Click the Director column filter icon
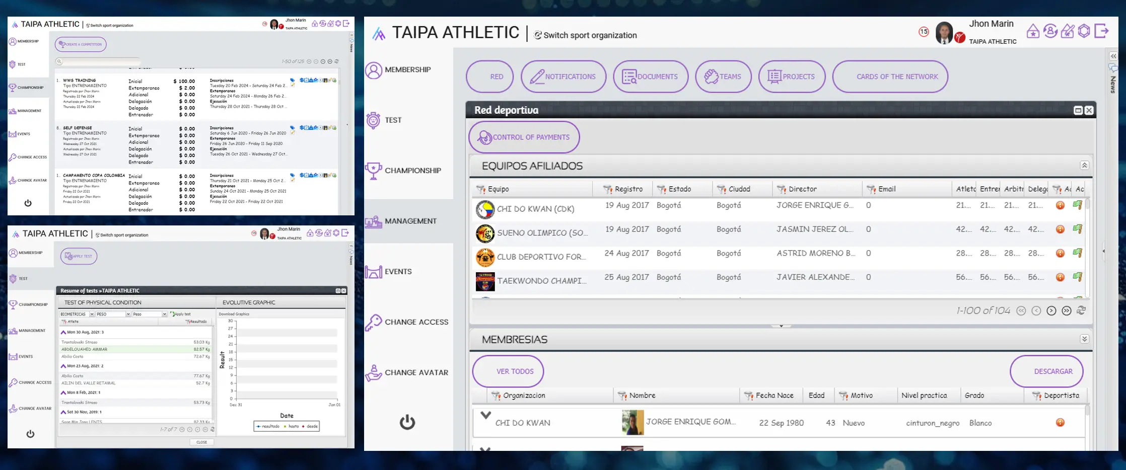The image size is (1126, 470). [x=782, y=189]
